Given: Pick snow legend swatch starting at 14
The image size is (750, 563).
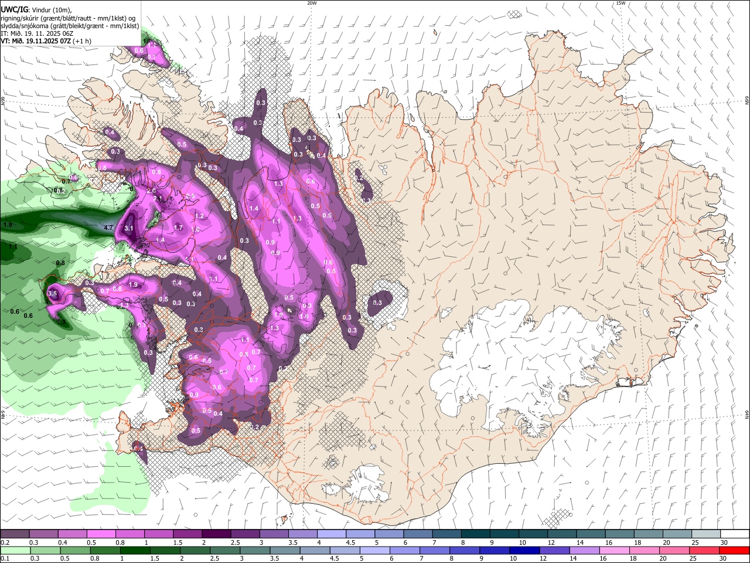Looking at the screenshot, I should click(591, 534).
